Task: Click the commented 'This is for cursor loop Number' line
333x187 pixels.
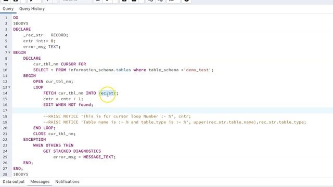Action: point(117,116)
